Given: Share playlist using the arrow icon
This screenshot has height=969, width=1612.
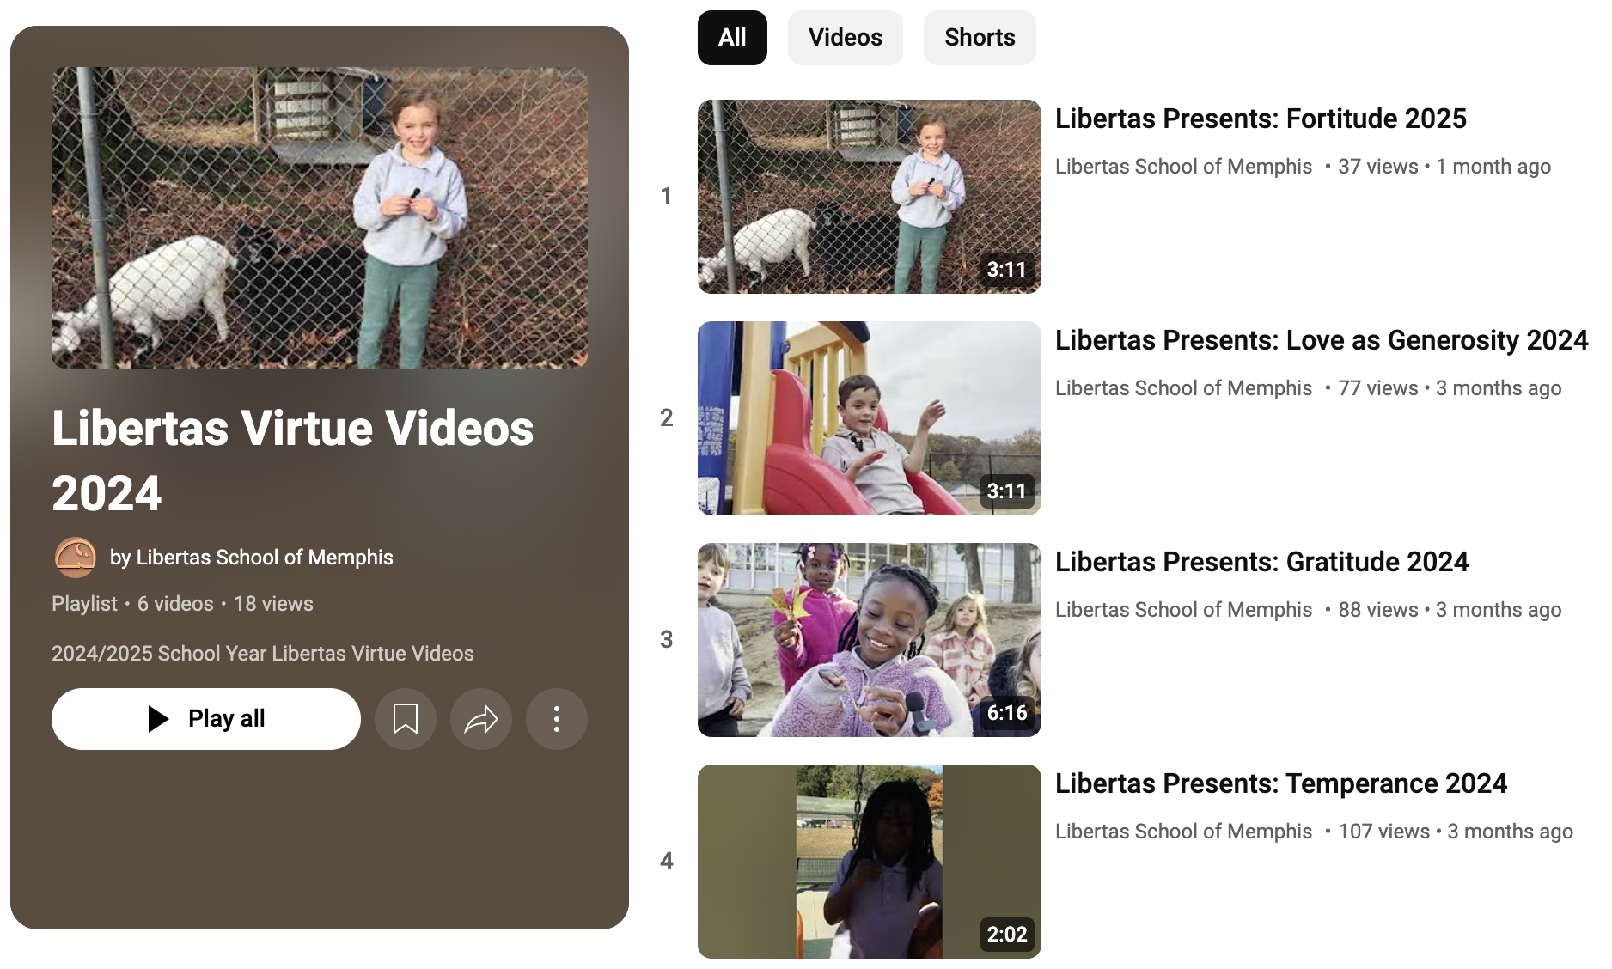Looking at the screenshot, I should pos(481,719).
